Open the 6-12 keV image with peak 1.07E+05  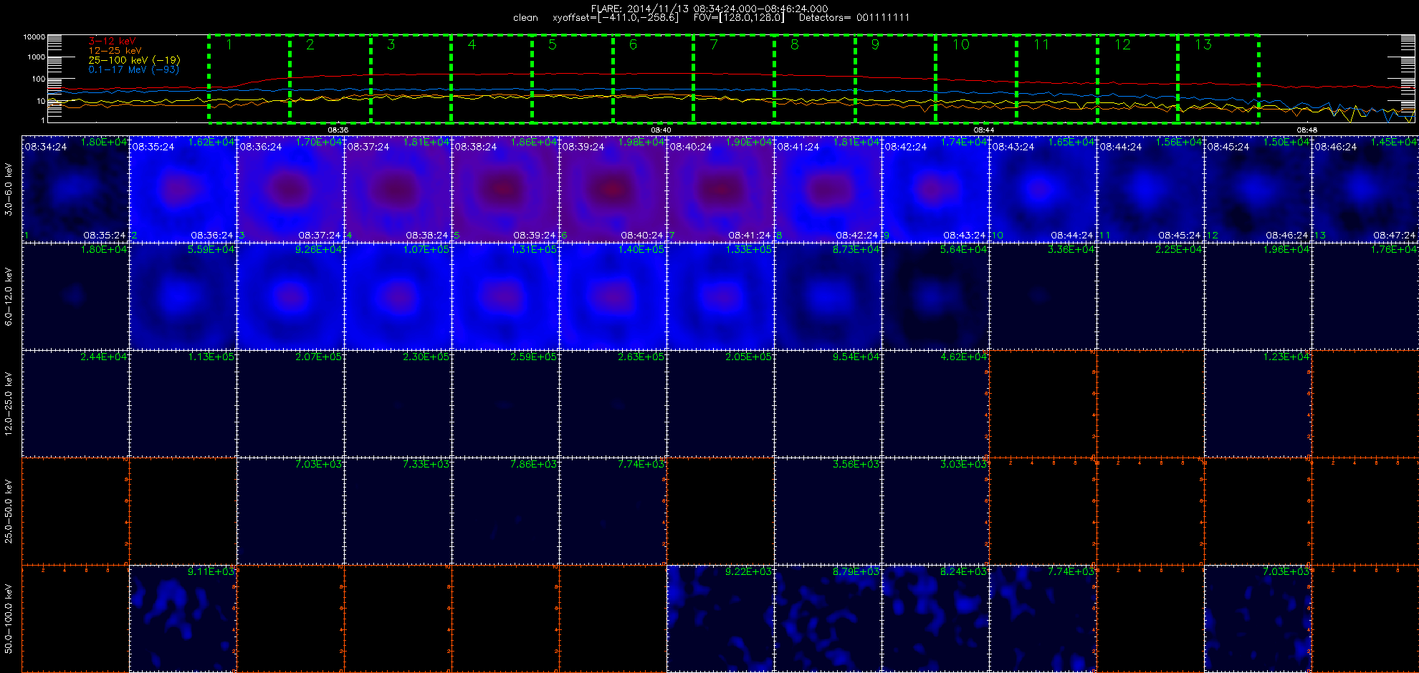[398, 296]
